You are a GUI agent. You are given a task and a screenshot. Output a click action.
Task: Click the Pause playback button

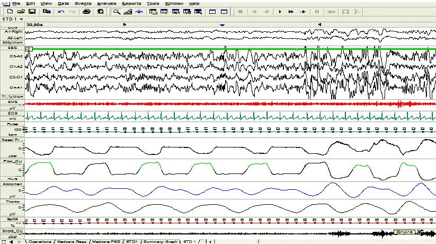coord(317,12)
